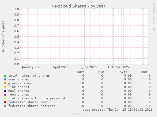Select 'link shares without a password' label
157x117 pixels.
point(37,98)
